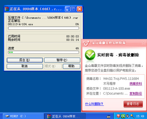Click the 金山毒霸文件实时防毒 popup title
The width and height of the screenshot is (147, 119).
click(108, 43)
